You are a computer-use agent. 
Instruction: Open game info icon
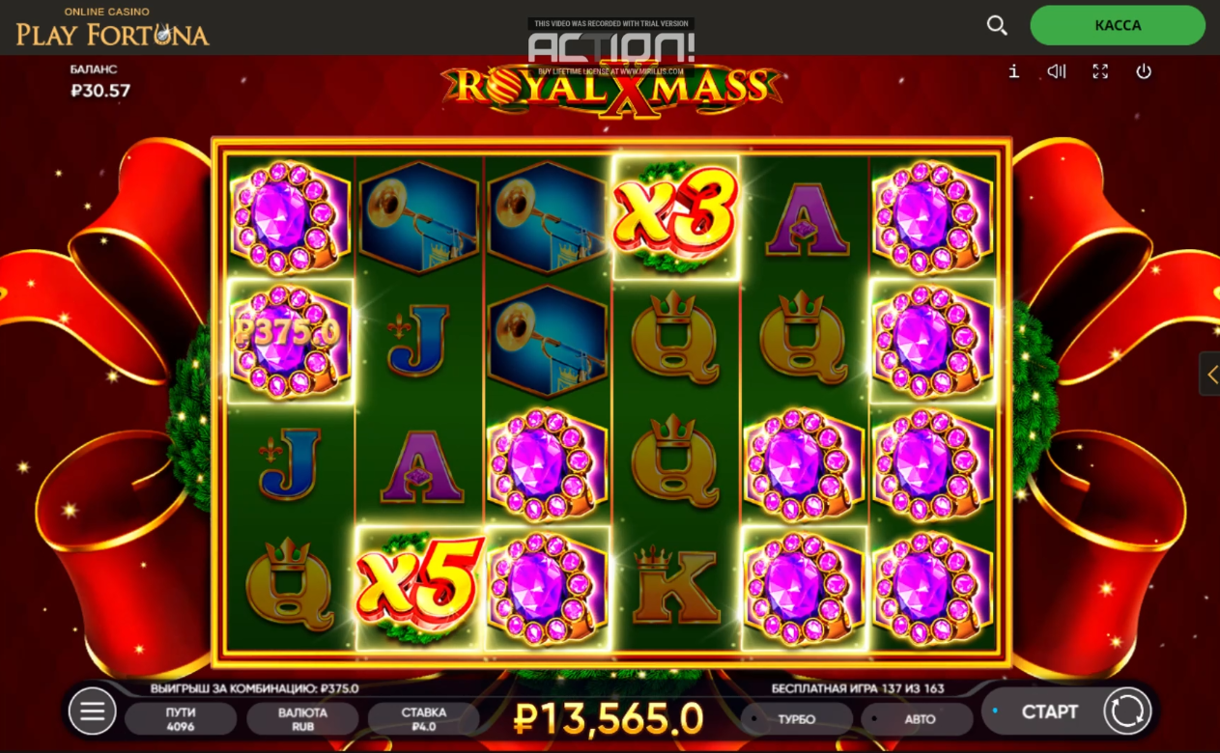[1013, 71]
